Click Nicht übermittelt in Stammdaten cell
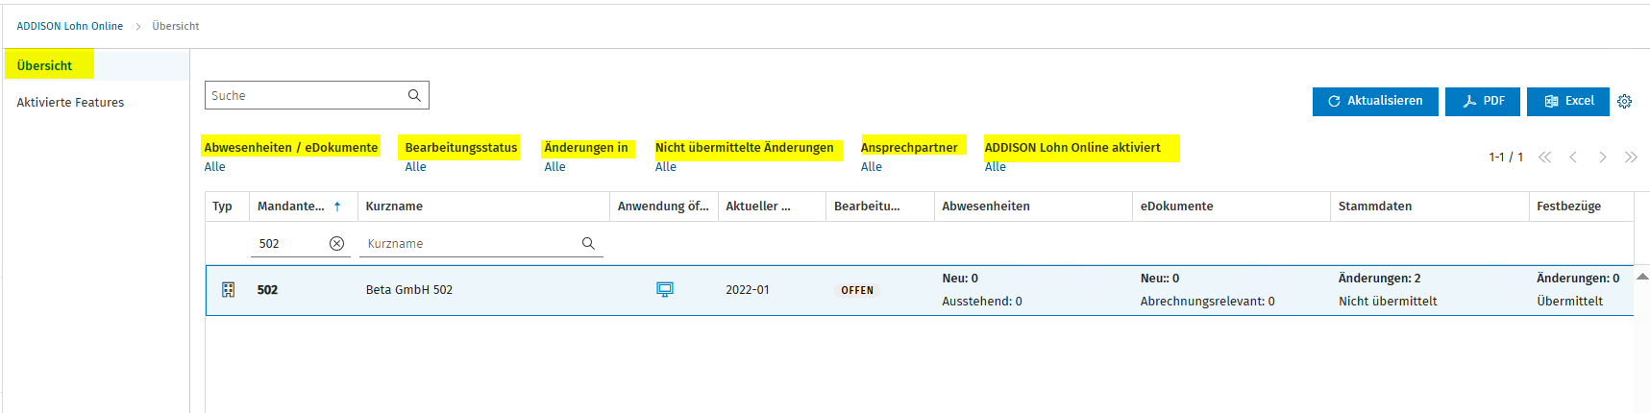The height and width of the screenshot is (413, 1650). pyautogui.click(x=1388, y=302)
